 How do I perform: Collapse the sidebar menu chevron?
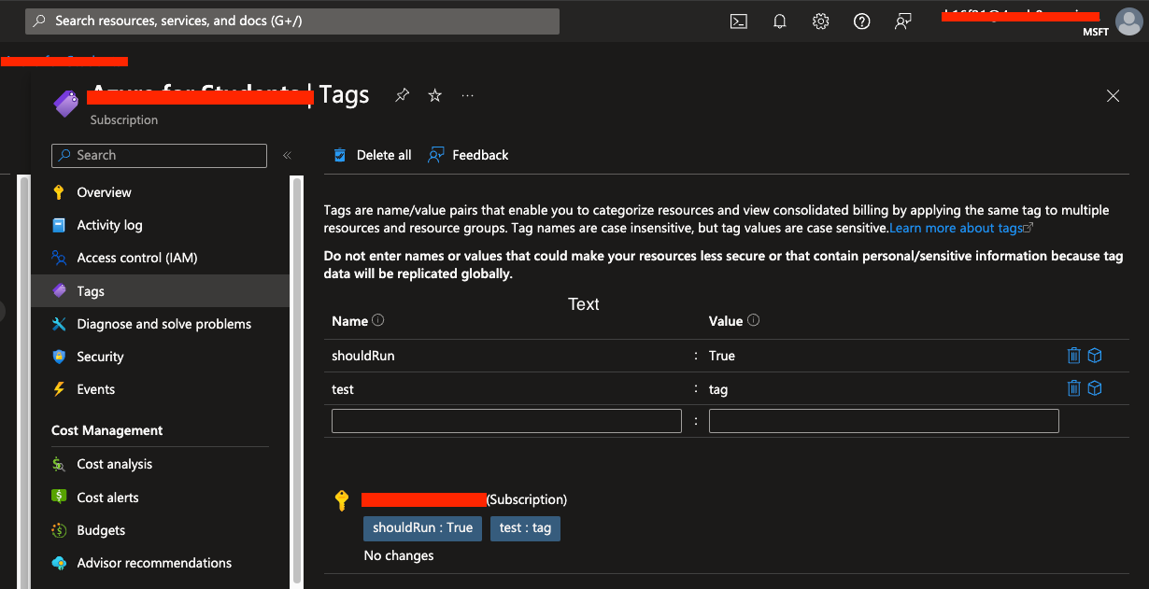[287, 156]
